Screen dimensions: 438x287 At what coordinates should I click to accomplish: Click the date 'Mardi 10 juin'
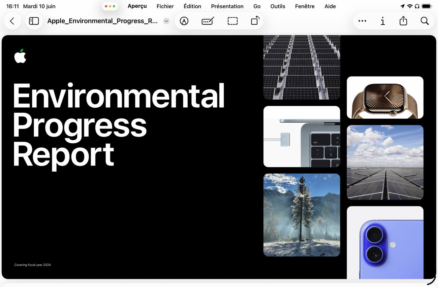coord(39,6)
